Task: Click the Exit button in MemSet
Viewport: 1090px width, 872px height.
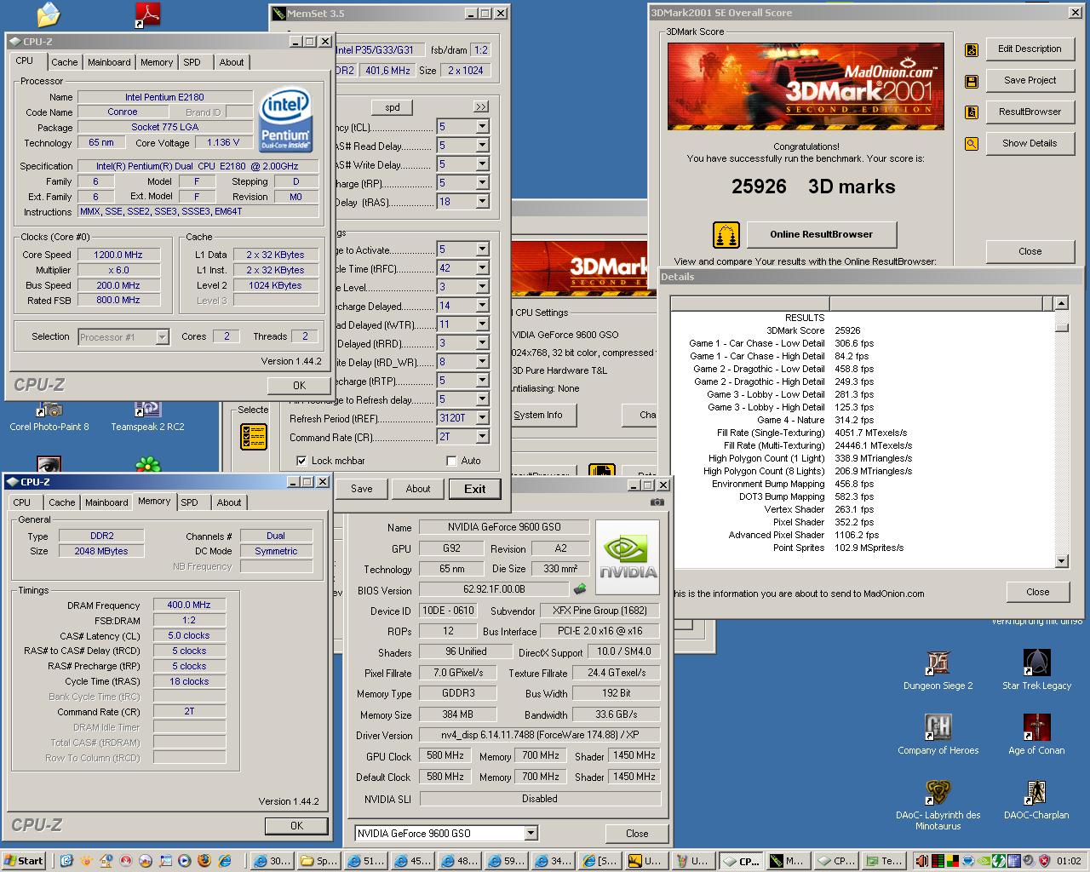Action: pos(475,489)
